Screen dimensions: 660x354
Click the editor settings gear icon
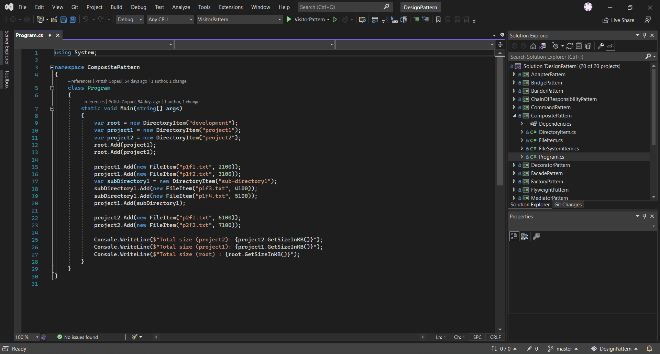(502, 35)
